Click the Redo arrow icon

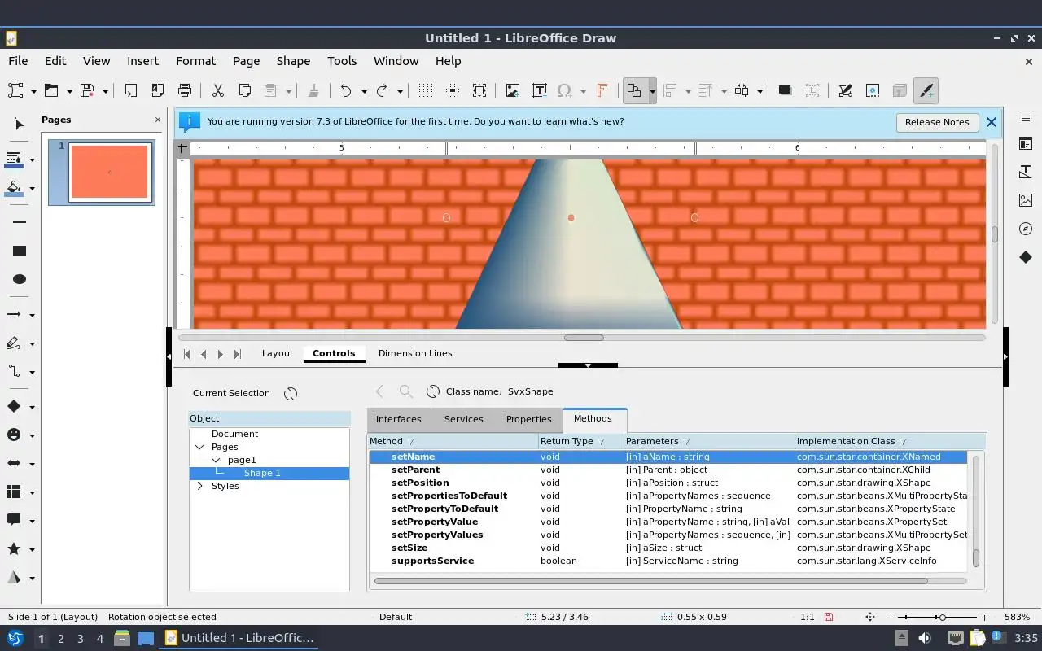[x=381, y=90]
